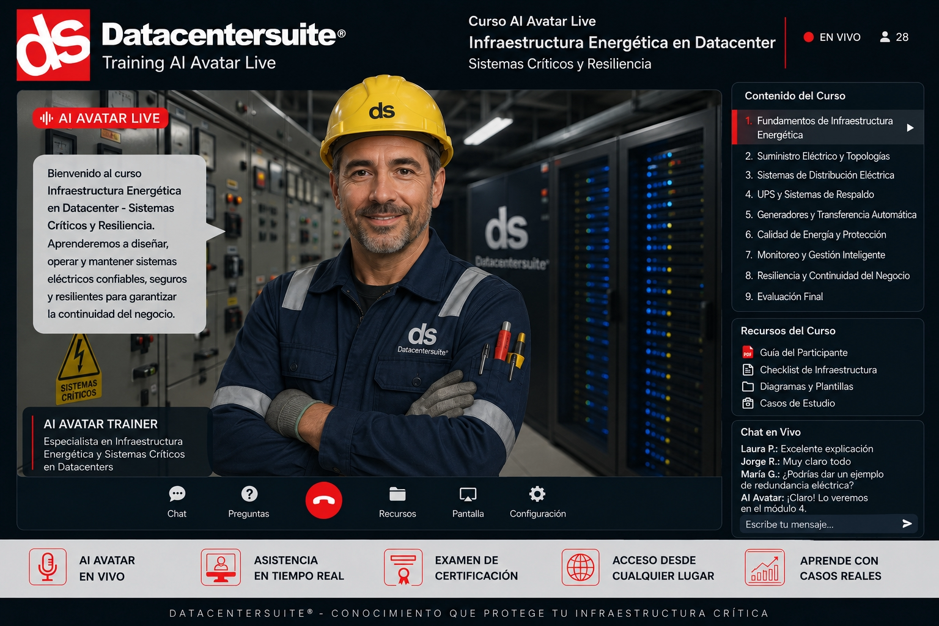Open the Casos de Estudio link
The height and width of the screenshot is (626, 939).
click(x=797, y=403)
